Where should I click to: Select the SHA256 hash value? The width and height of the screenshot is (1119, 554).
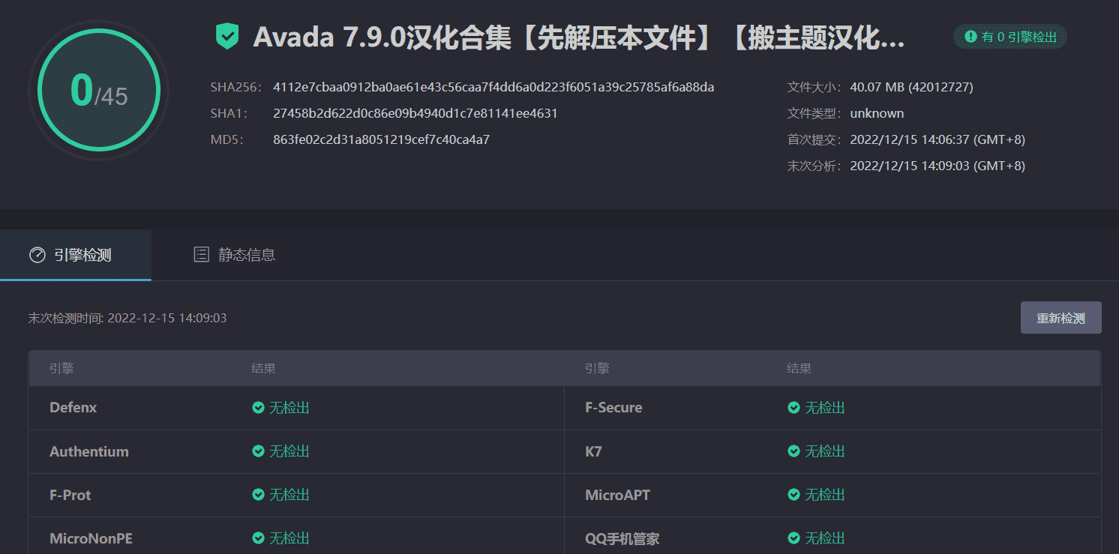coord(493,87)
